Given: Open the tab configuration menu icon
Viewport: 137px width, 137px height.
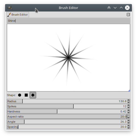Looking at the screenshot, I should (128, 15).
